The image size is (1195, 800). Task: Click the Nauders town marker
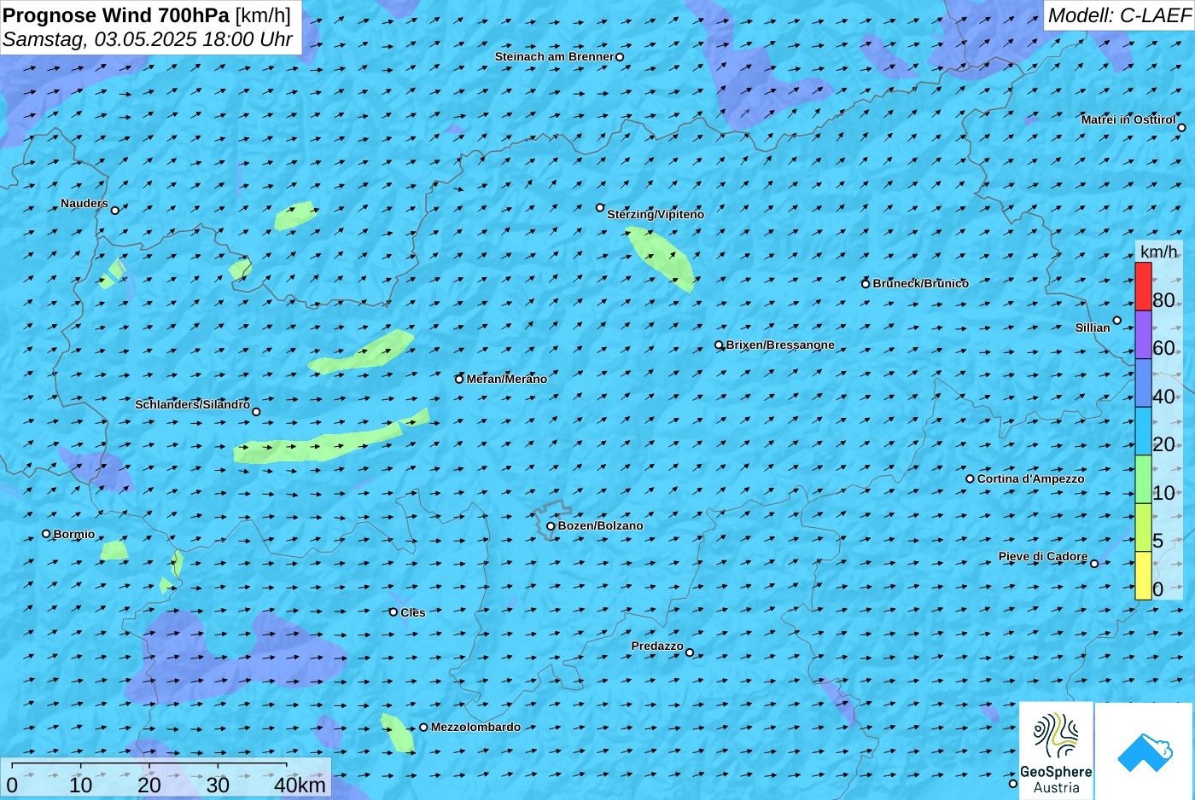115,210
